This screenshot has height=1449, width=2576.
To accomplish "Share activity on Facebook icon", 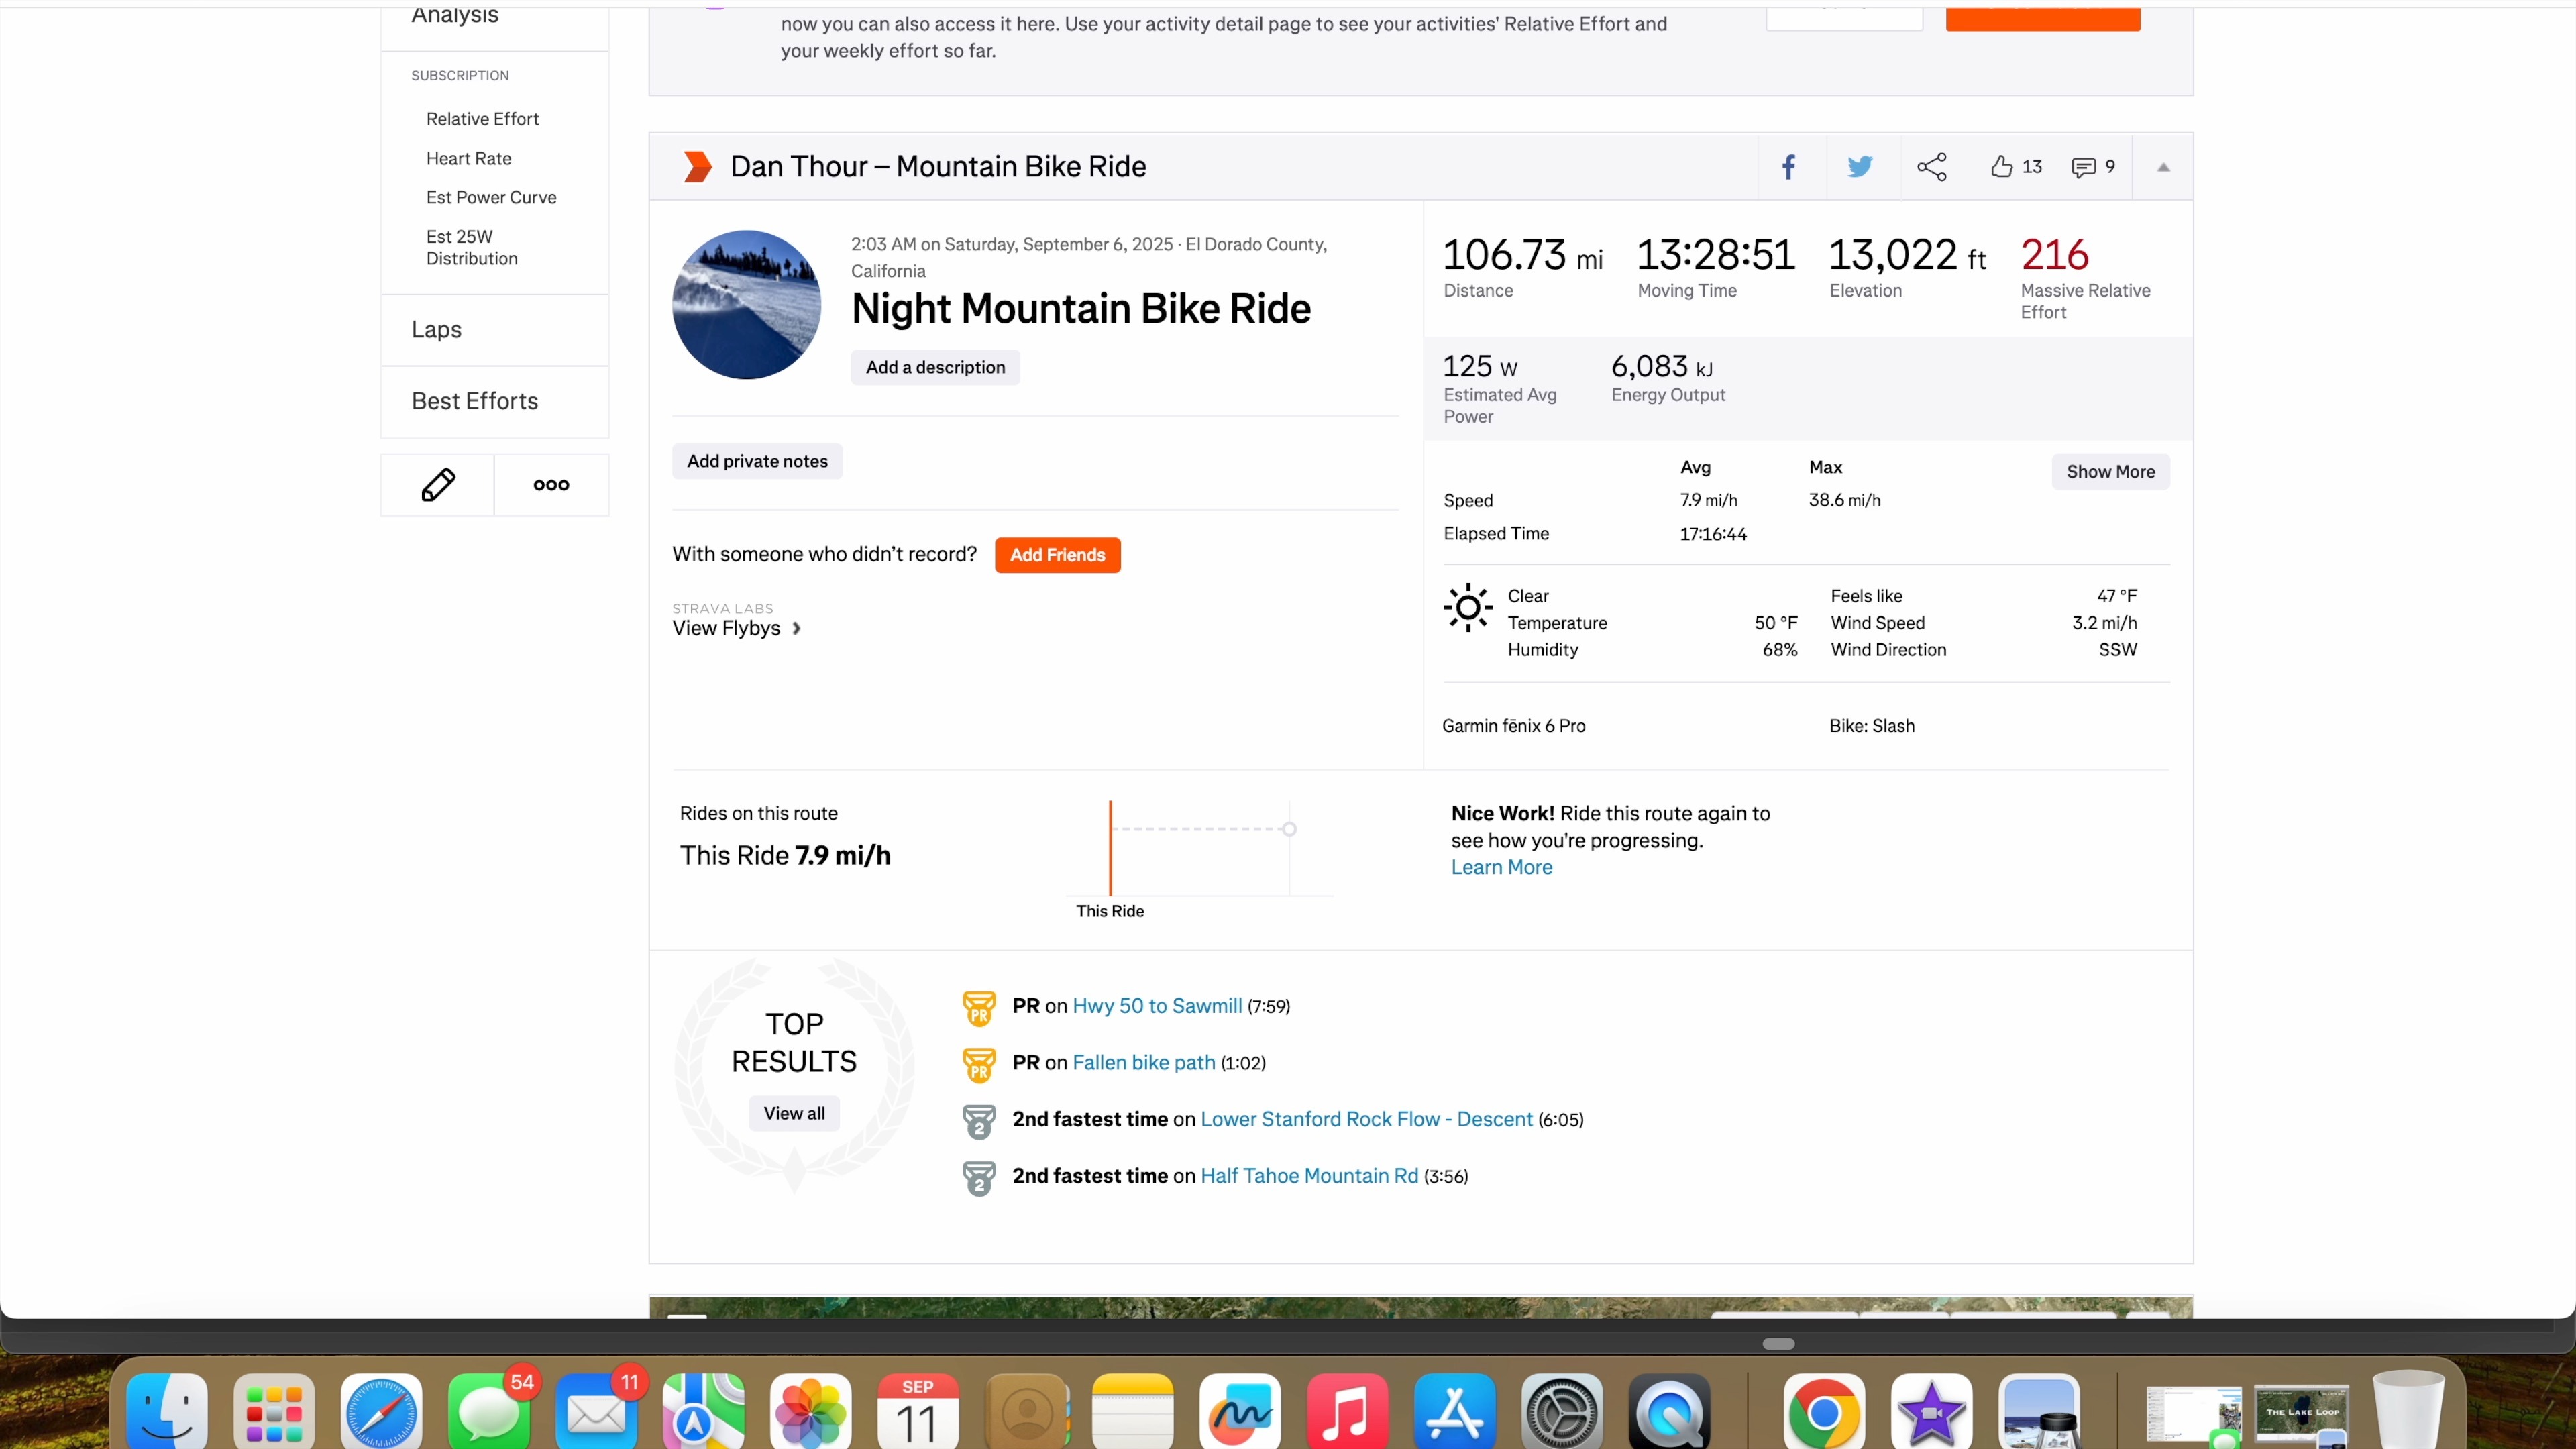I will point(1789,167).
